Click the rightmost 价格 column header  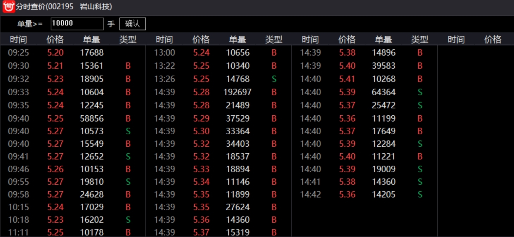tap(492, 39)
